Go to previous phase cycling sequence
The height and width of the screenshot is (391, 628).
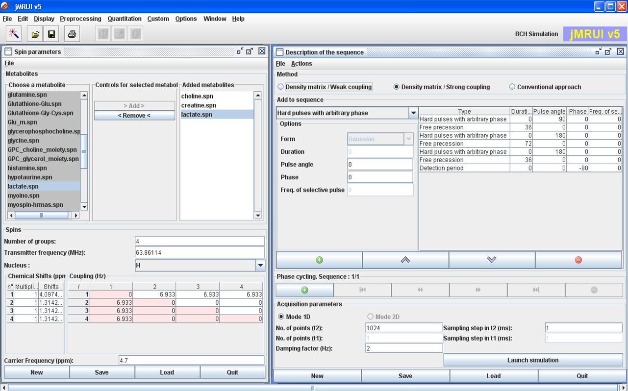coord(420,290)
